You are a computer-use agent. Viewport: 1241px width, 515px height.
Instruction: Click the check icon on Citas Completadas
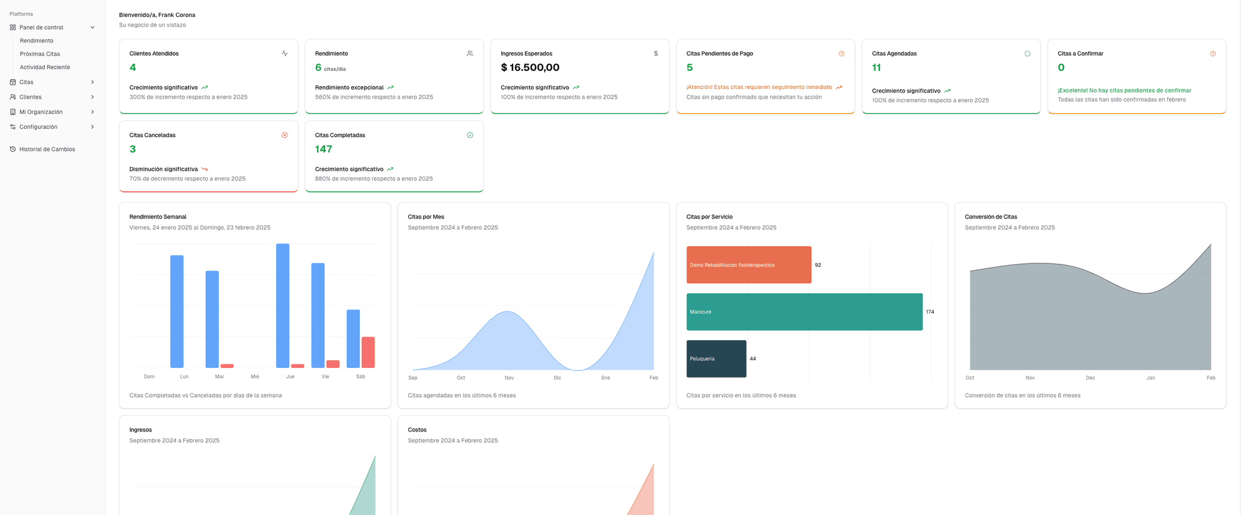(470, 136)
